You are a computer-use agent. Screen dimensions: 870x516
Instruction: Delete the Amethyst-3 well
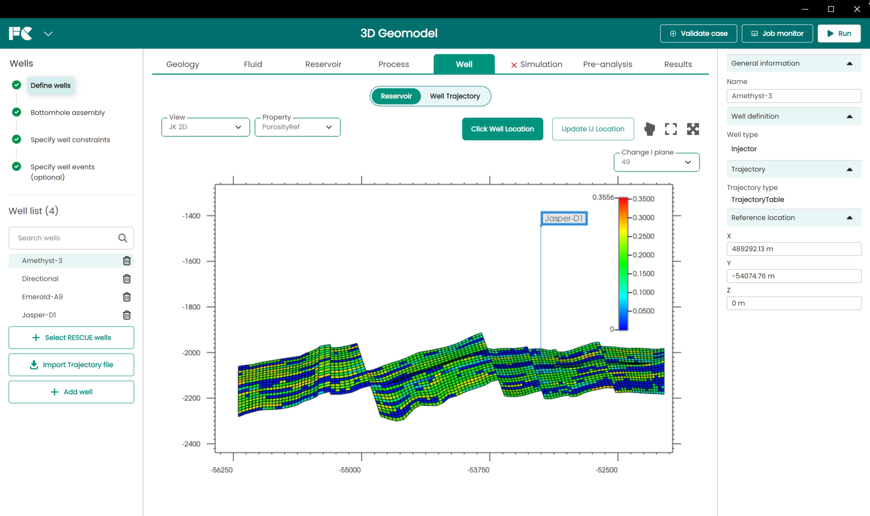click(127, 261)
